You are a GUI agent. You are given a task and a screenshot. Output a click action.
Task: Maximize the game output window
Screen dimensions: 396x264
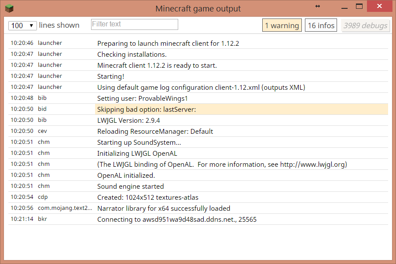(x=359, y=6)
